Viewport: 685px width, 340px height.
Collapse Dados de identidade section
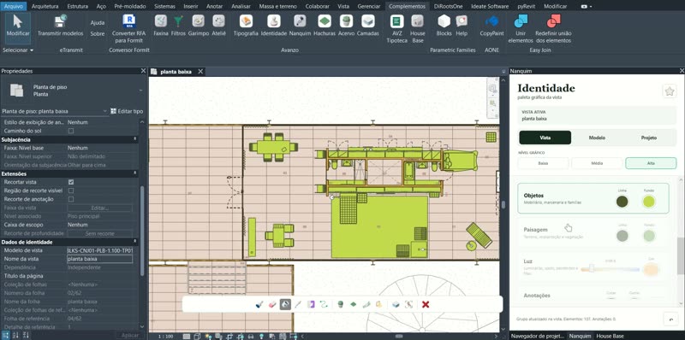135,242
